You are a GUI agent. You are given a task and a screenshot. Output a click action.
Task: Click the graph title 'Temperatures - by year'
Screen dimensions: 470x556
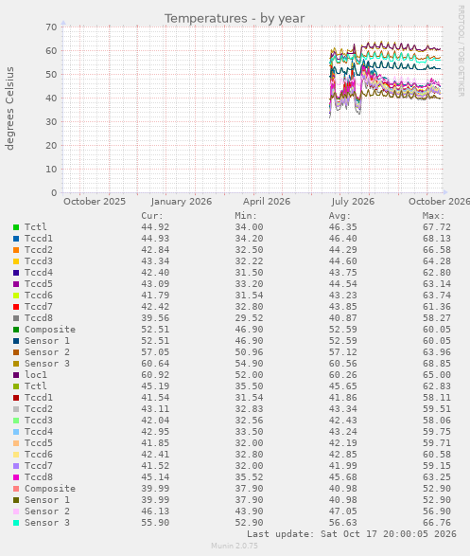235,18
